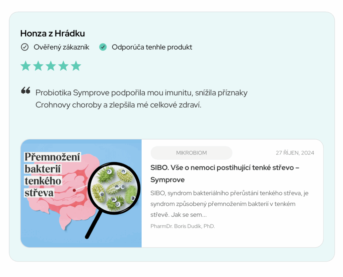This screenshot has height=277, width=343.
Task: Select the fifth rating star
Action: tap(76, 66)
